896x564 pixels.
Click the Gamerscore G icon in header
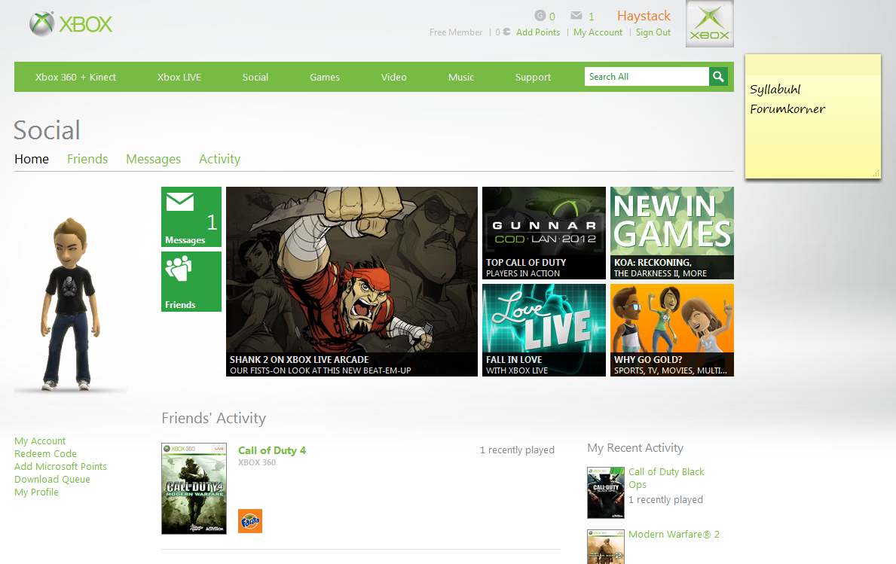coord(540,16)
